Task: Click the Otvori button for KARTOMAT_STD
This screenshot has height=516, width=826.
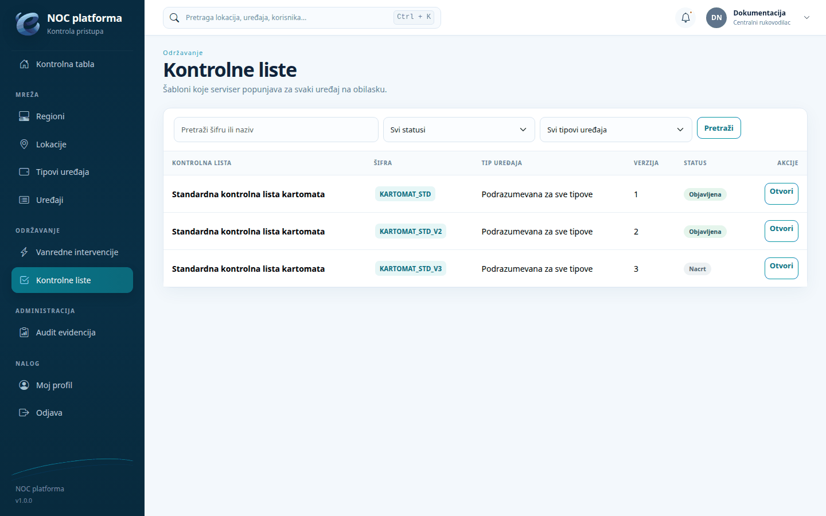Action: click(x=781, y=194)
